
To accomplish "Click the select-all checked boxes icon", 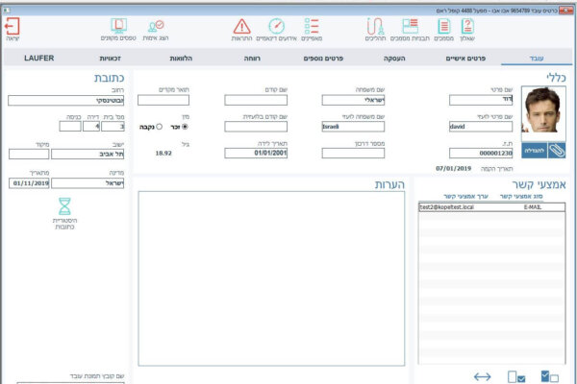I will pos(549,376).
